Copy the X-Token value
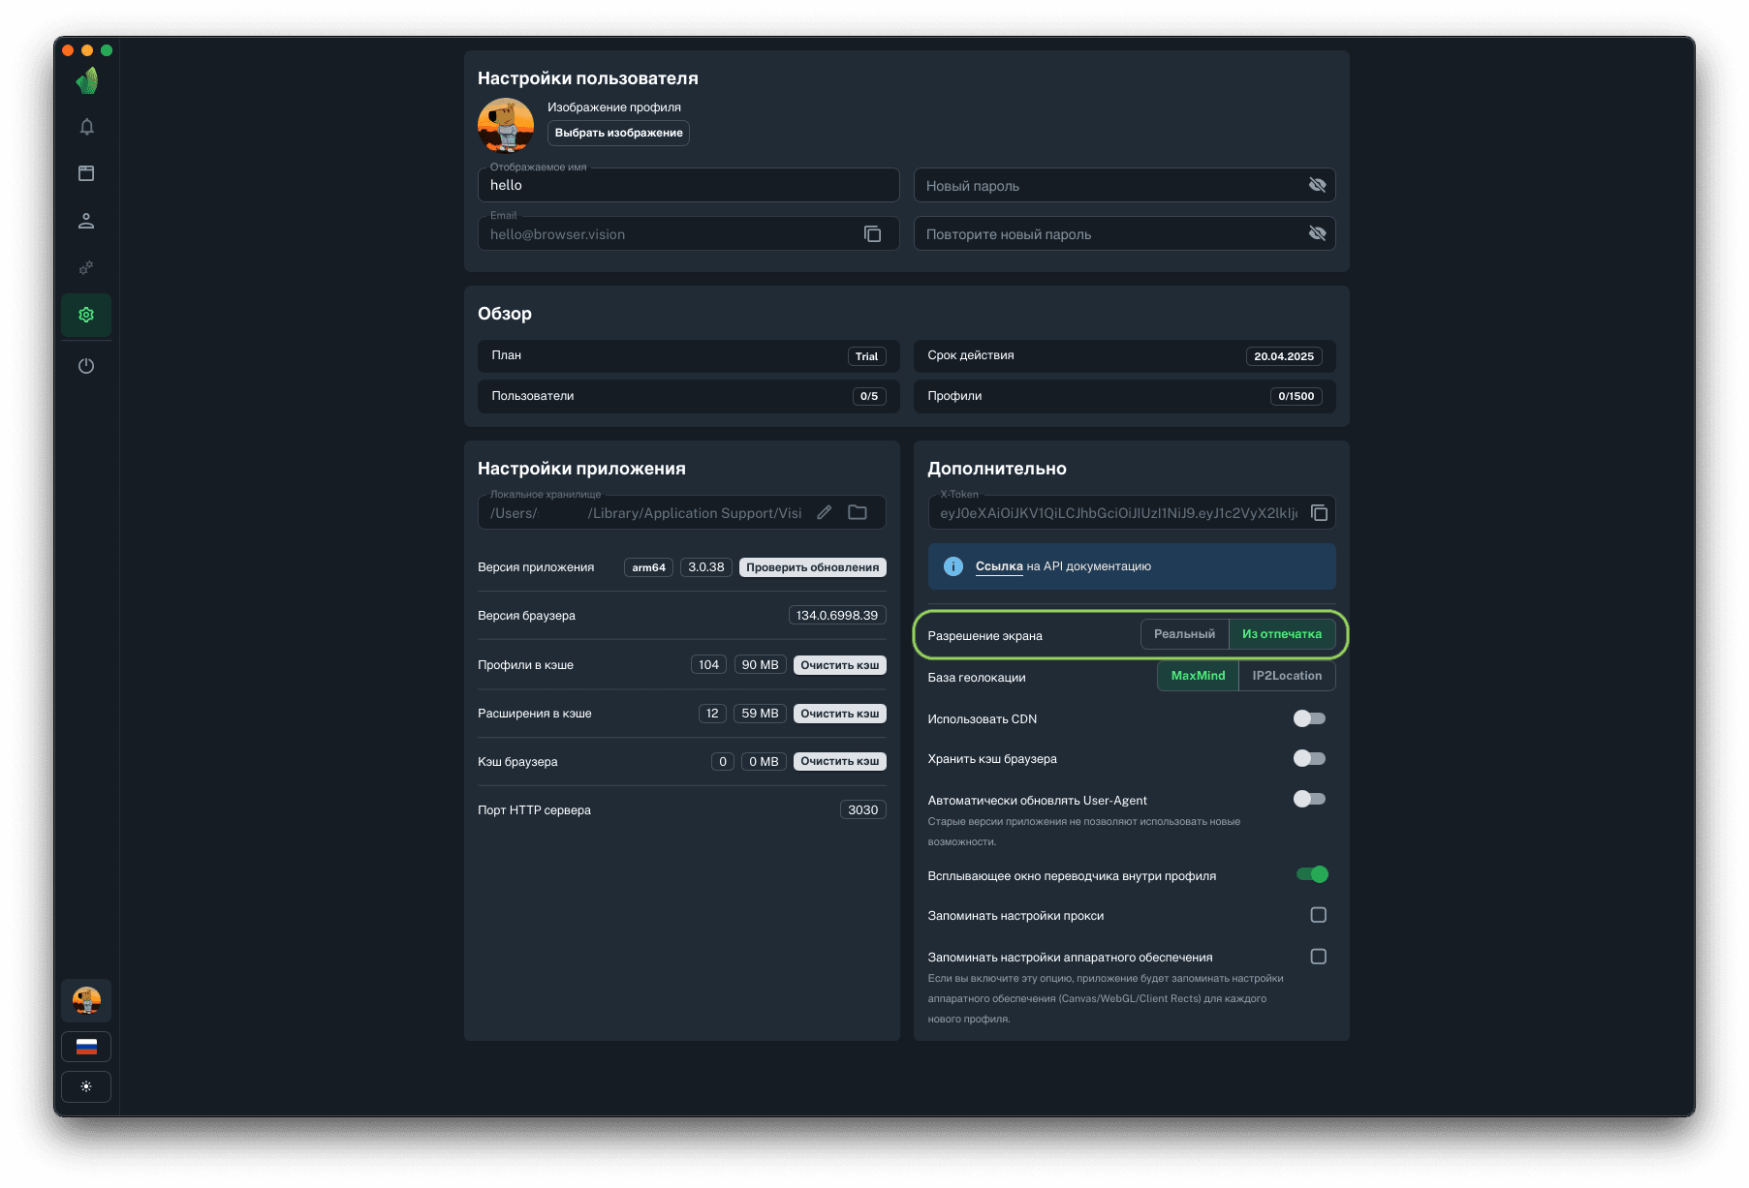Viewport: 1749px width, 1188px height. [x=1319, y=513]
